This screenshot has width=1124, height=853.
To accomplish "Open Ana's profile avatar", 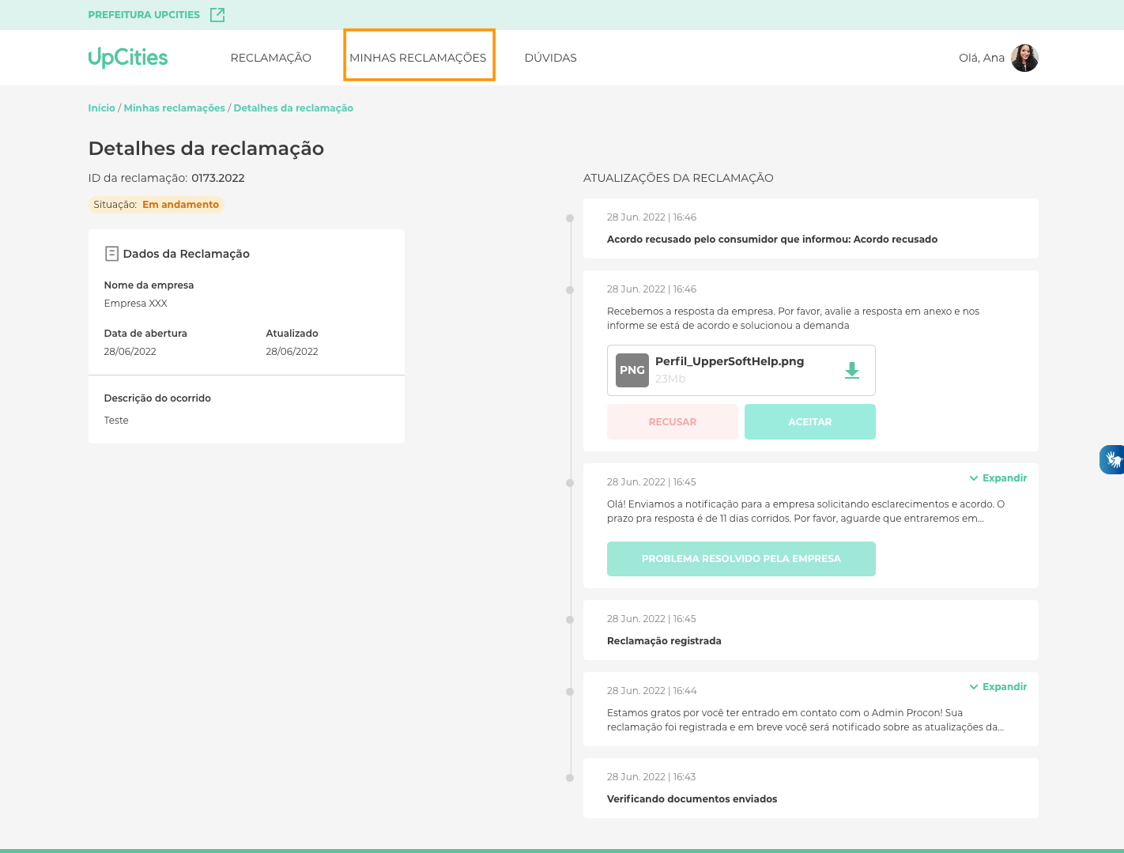I will [x=1024, y=58].
